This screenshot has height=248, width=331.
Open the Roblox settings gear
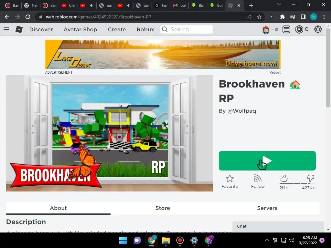318,29
